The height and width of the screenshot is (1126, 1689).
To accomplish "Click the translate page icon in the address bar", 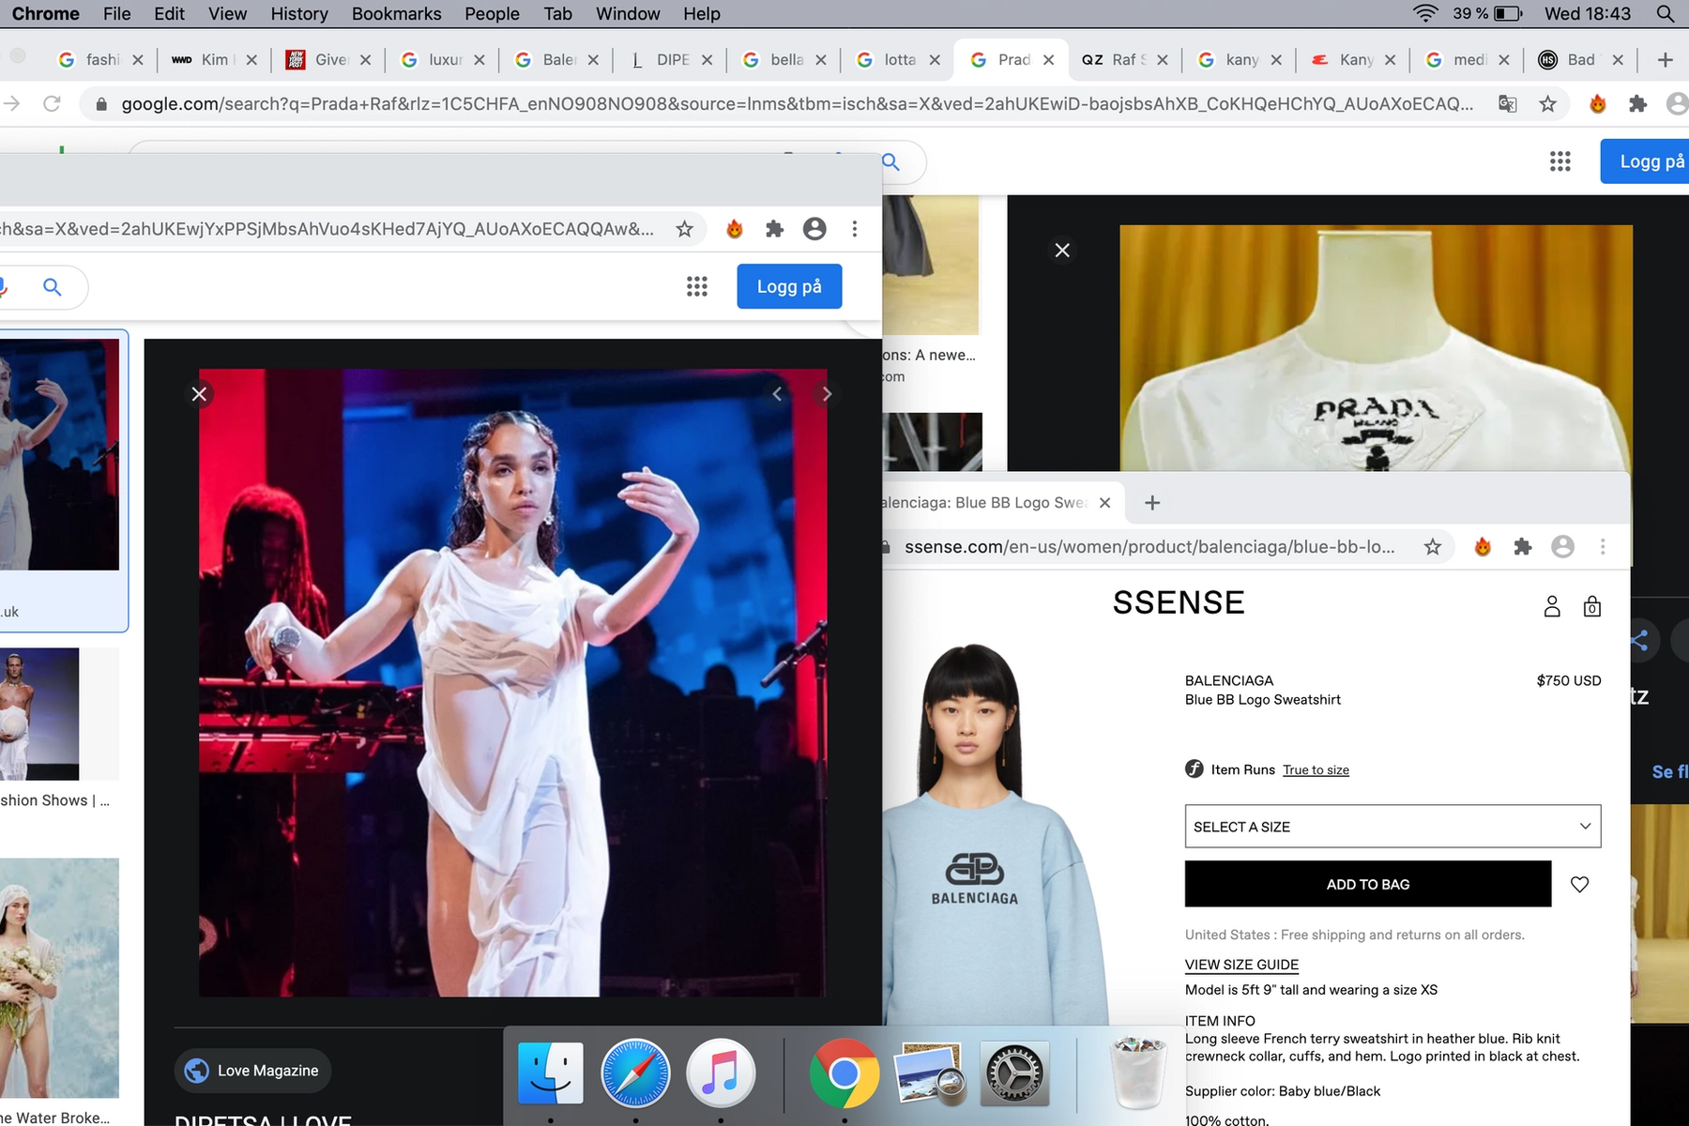I will pos(1508,103).
